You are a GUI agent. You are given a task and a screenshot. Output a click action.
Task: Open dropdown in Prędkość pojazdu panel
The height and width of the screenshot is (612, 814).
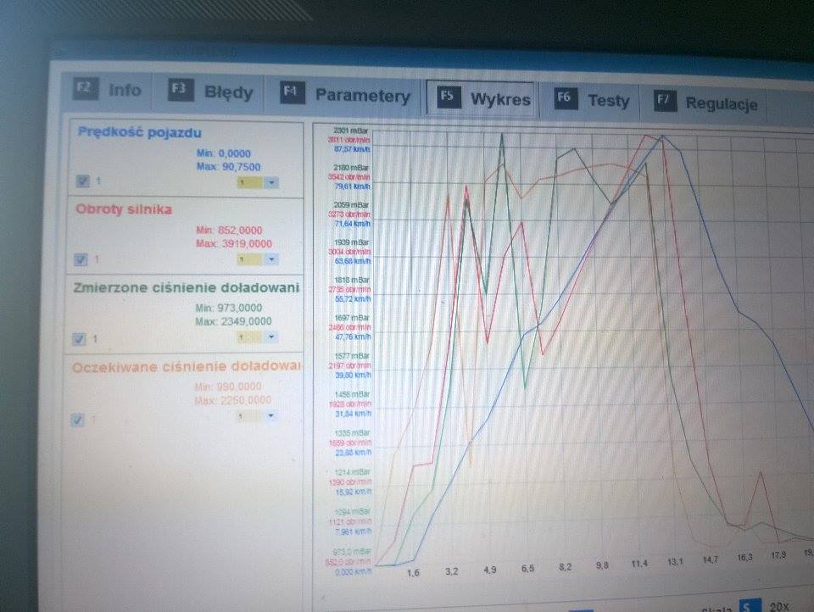pyautogui.click(x=271, y=183)
